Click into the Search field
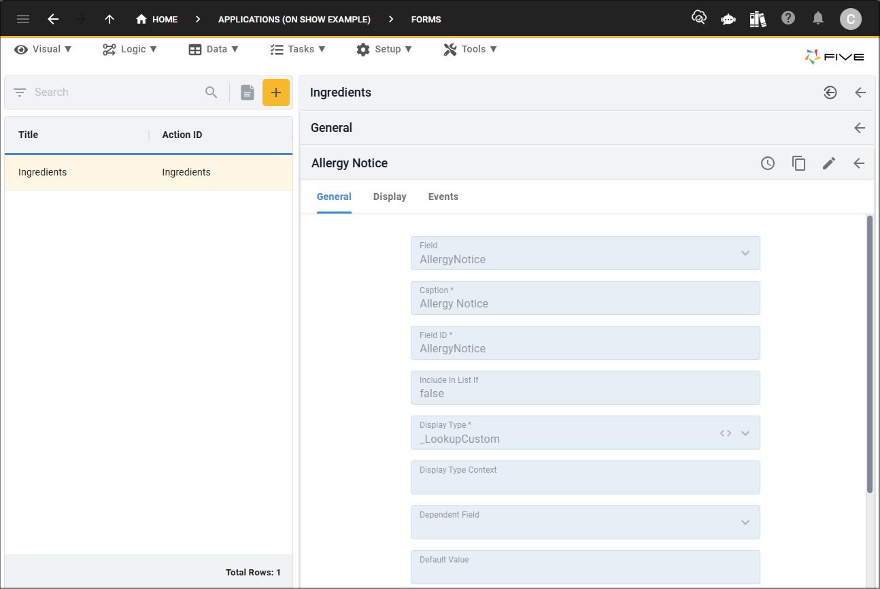Image resolution: width=880 pixels, height=589 pixels. coord(116,92)
